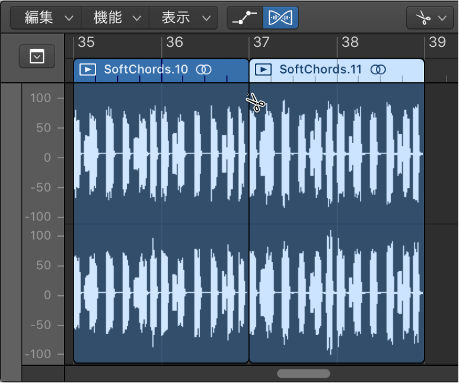Select the SoftChords.10 region header

(161, 70)
